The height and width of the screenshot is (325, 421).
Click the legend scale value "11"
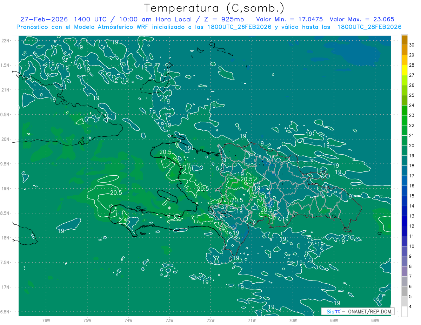pyautogui.click(x=412, y=236)
